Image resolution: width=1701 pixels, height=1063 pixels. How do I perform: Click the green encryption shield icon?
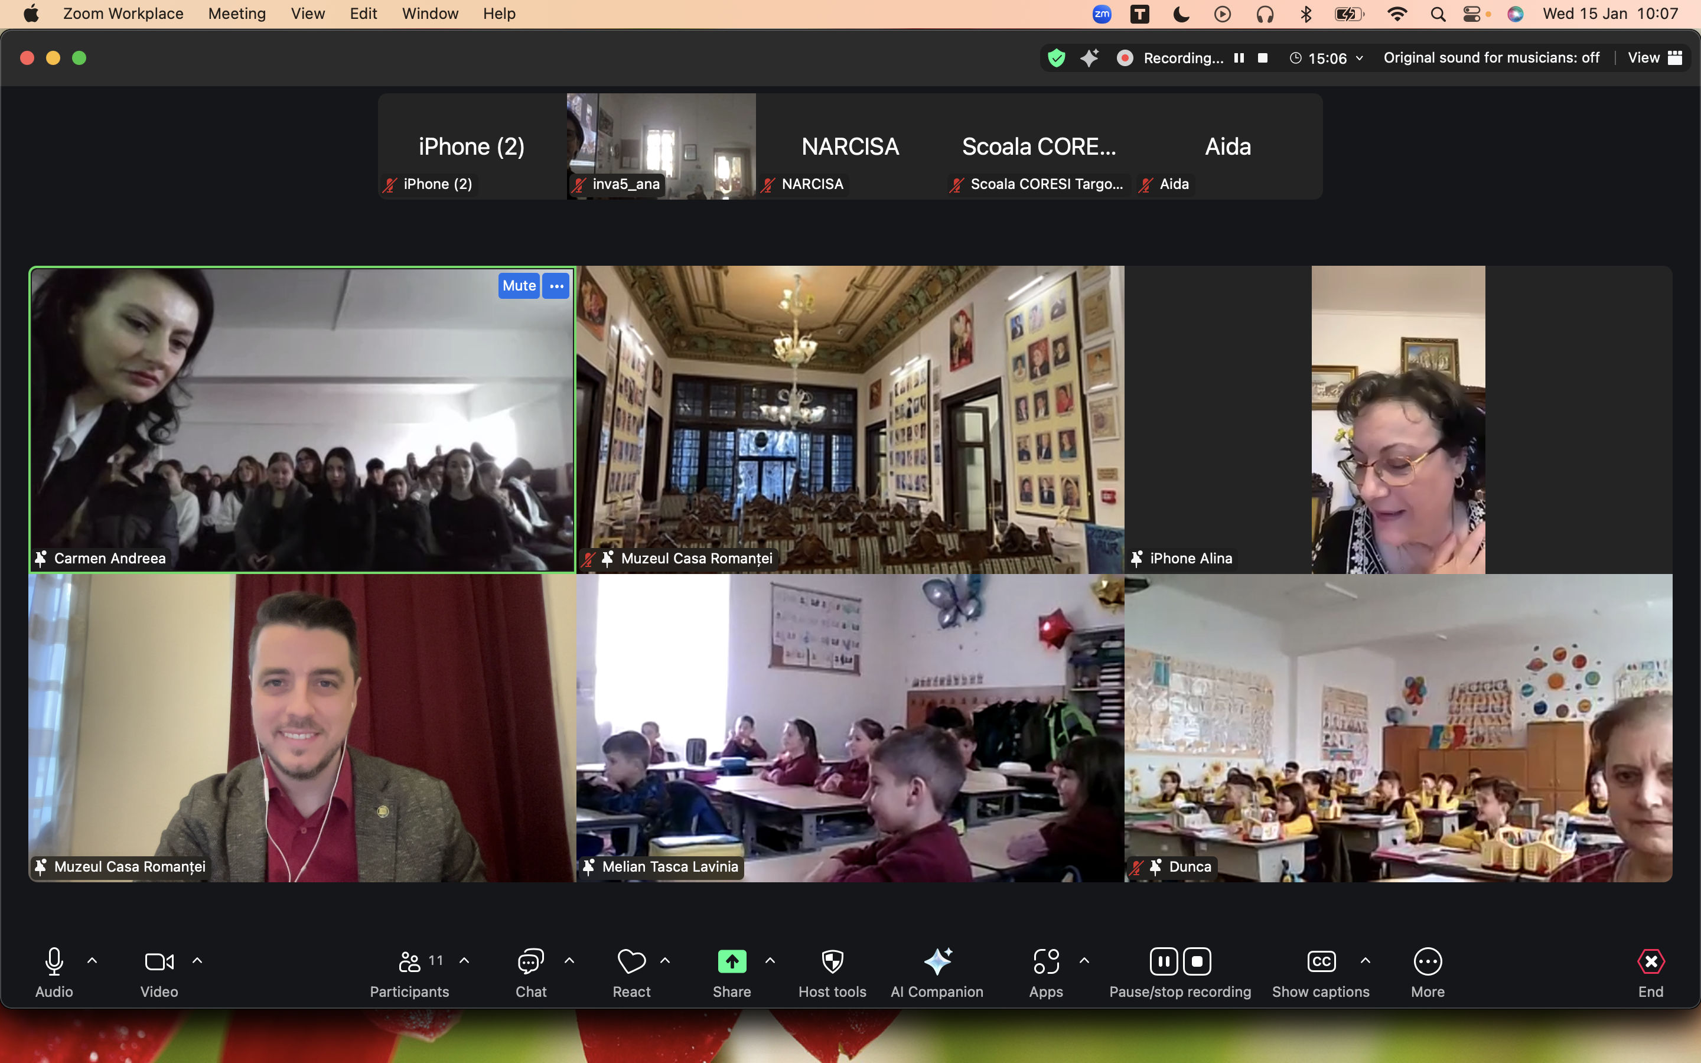coord(1057,58)
